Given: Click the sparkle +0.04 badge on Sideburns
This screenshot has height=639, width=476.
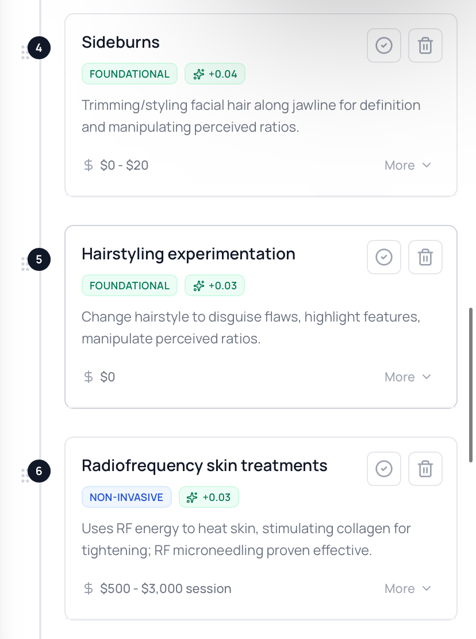Looking at the screenshot, I should (x=215, y=74).
